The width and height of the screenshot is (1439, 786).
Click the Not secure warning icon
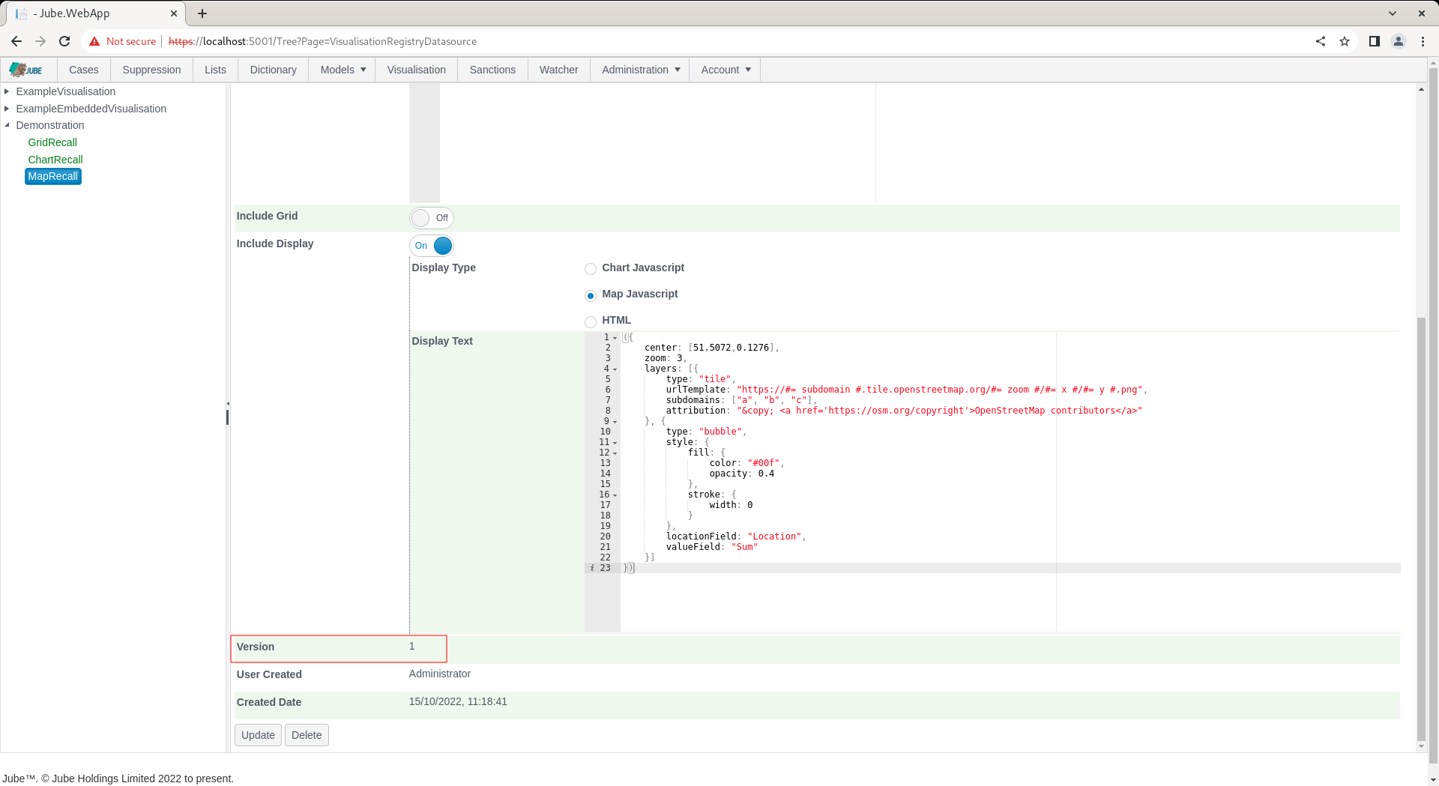click(x=94, y=41)
